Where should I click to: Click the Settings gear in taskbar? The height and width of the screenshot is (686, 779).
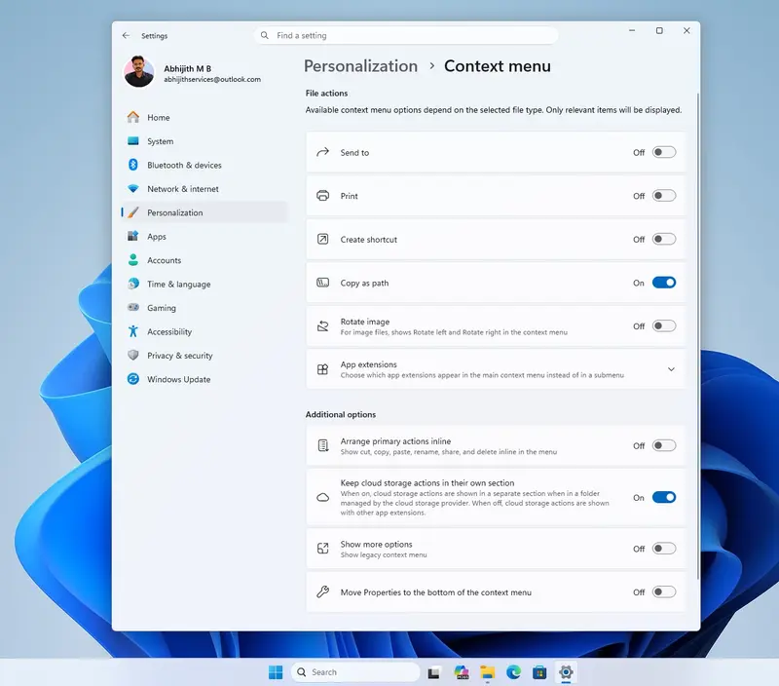pos(566,672)
